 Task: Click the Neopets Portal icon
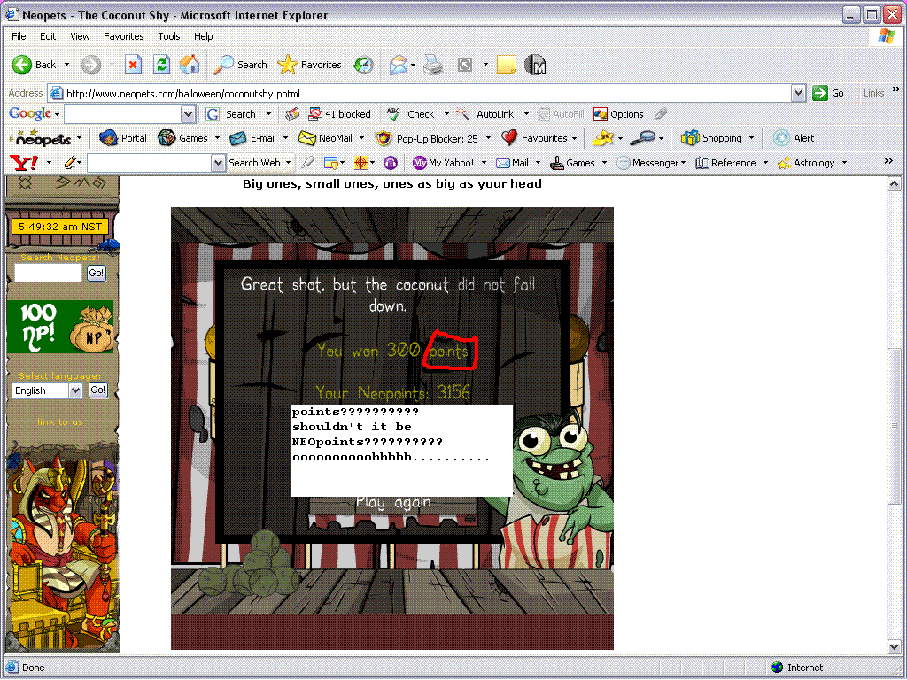pyautogui.click(x=108, y=138)
